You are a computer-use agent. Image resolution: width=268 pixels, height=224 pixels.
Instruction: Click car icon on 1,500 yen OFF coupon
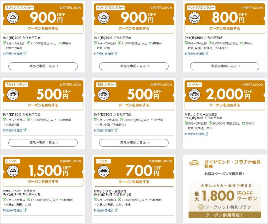coord(13,171)
